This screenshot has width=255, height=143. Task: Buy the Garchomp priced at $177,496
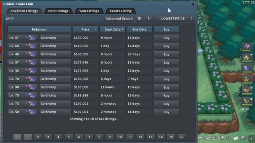(x=167, y=63)
